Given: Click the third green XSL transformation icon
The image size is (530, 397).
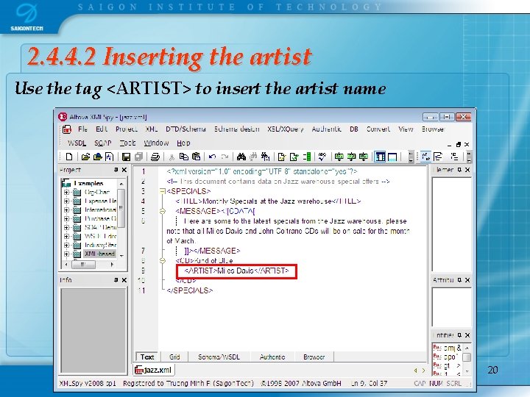Looking at the screenshot, I should click(364, 157).
